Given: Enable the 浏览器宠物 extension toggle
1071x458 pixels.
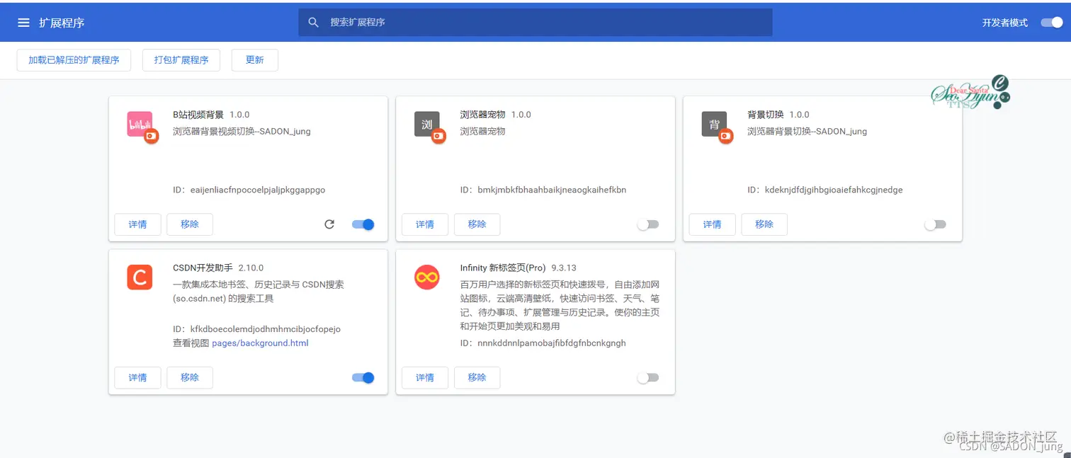Looking at the screenshot, I should point(648,224).
